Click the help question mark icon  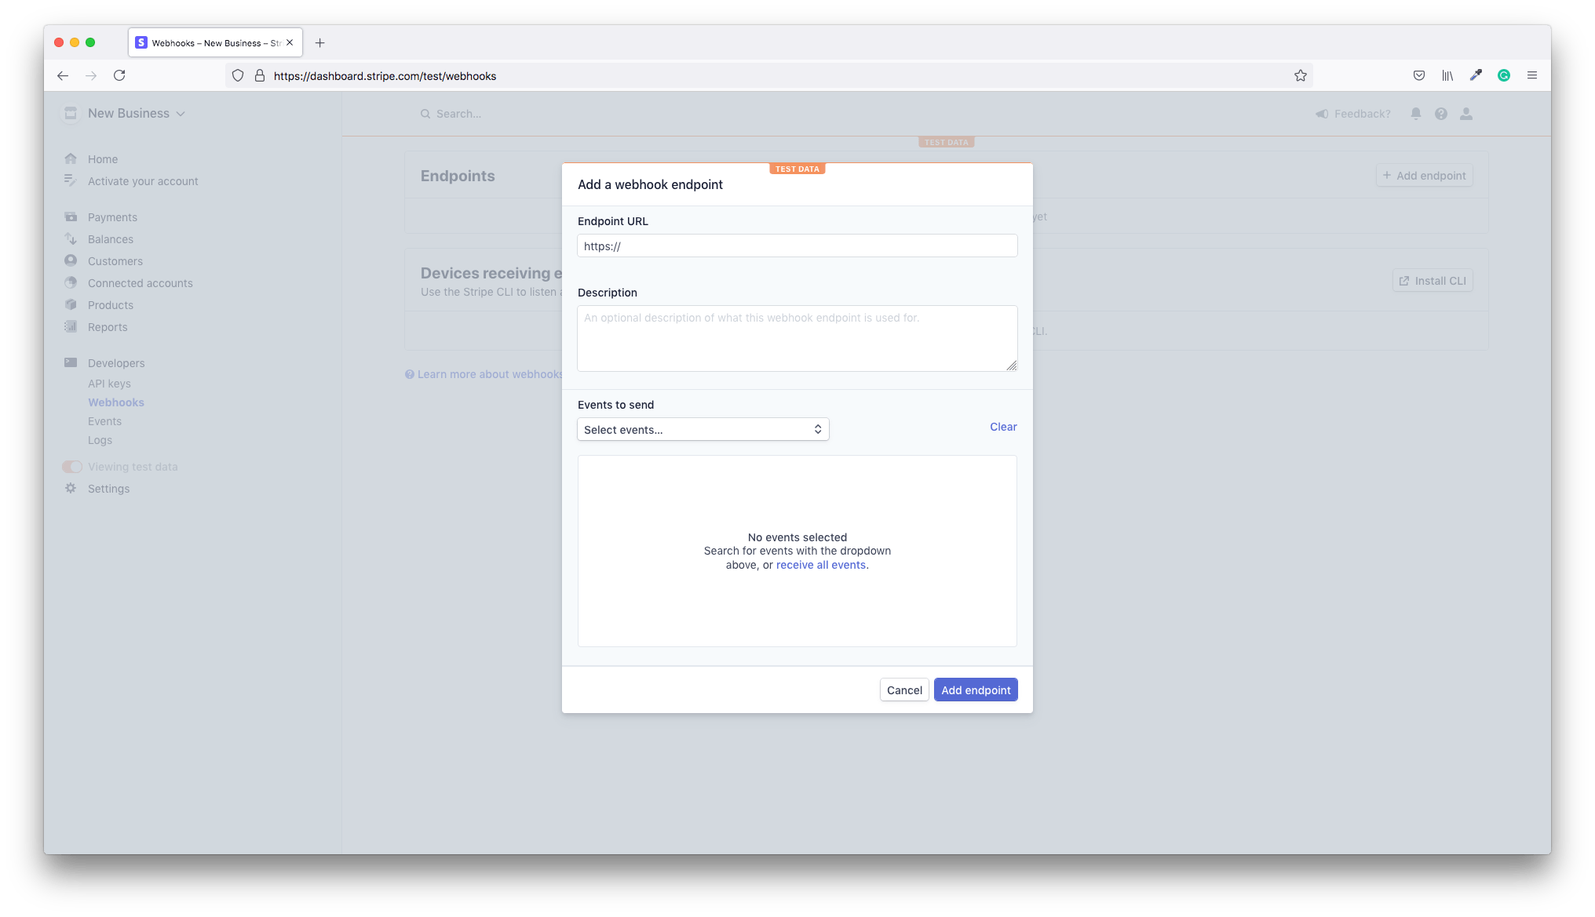click(1441, 113)
